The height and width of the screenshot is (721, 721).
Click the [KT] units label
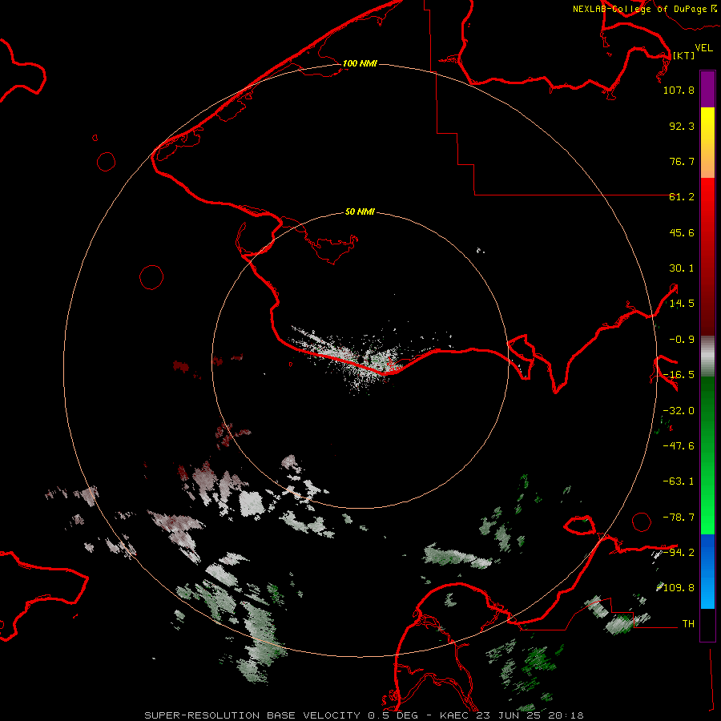[x=683, y=55]
